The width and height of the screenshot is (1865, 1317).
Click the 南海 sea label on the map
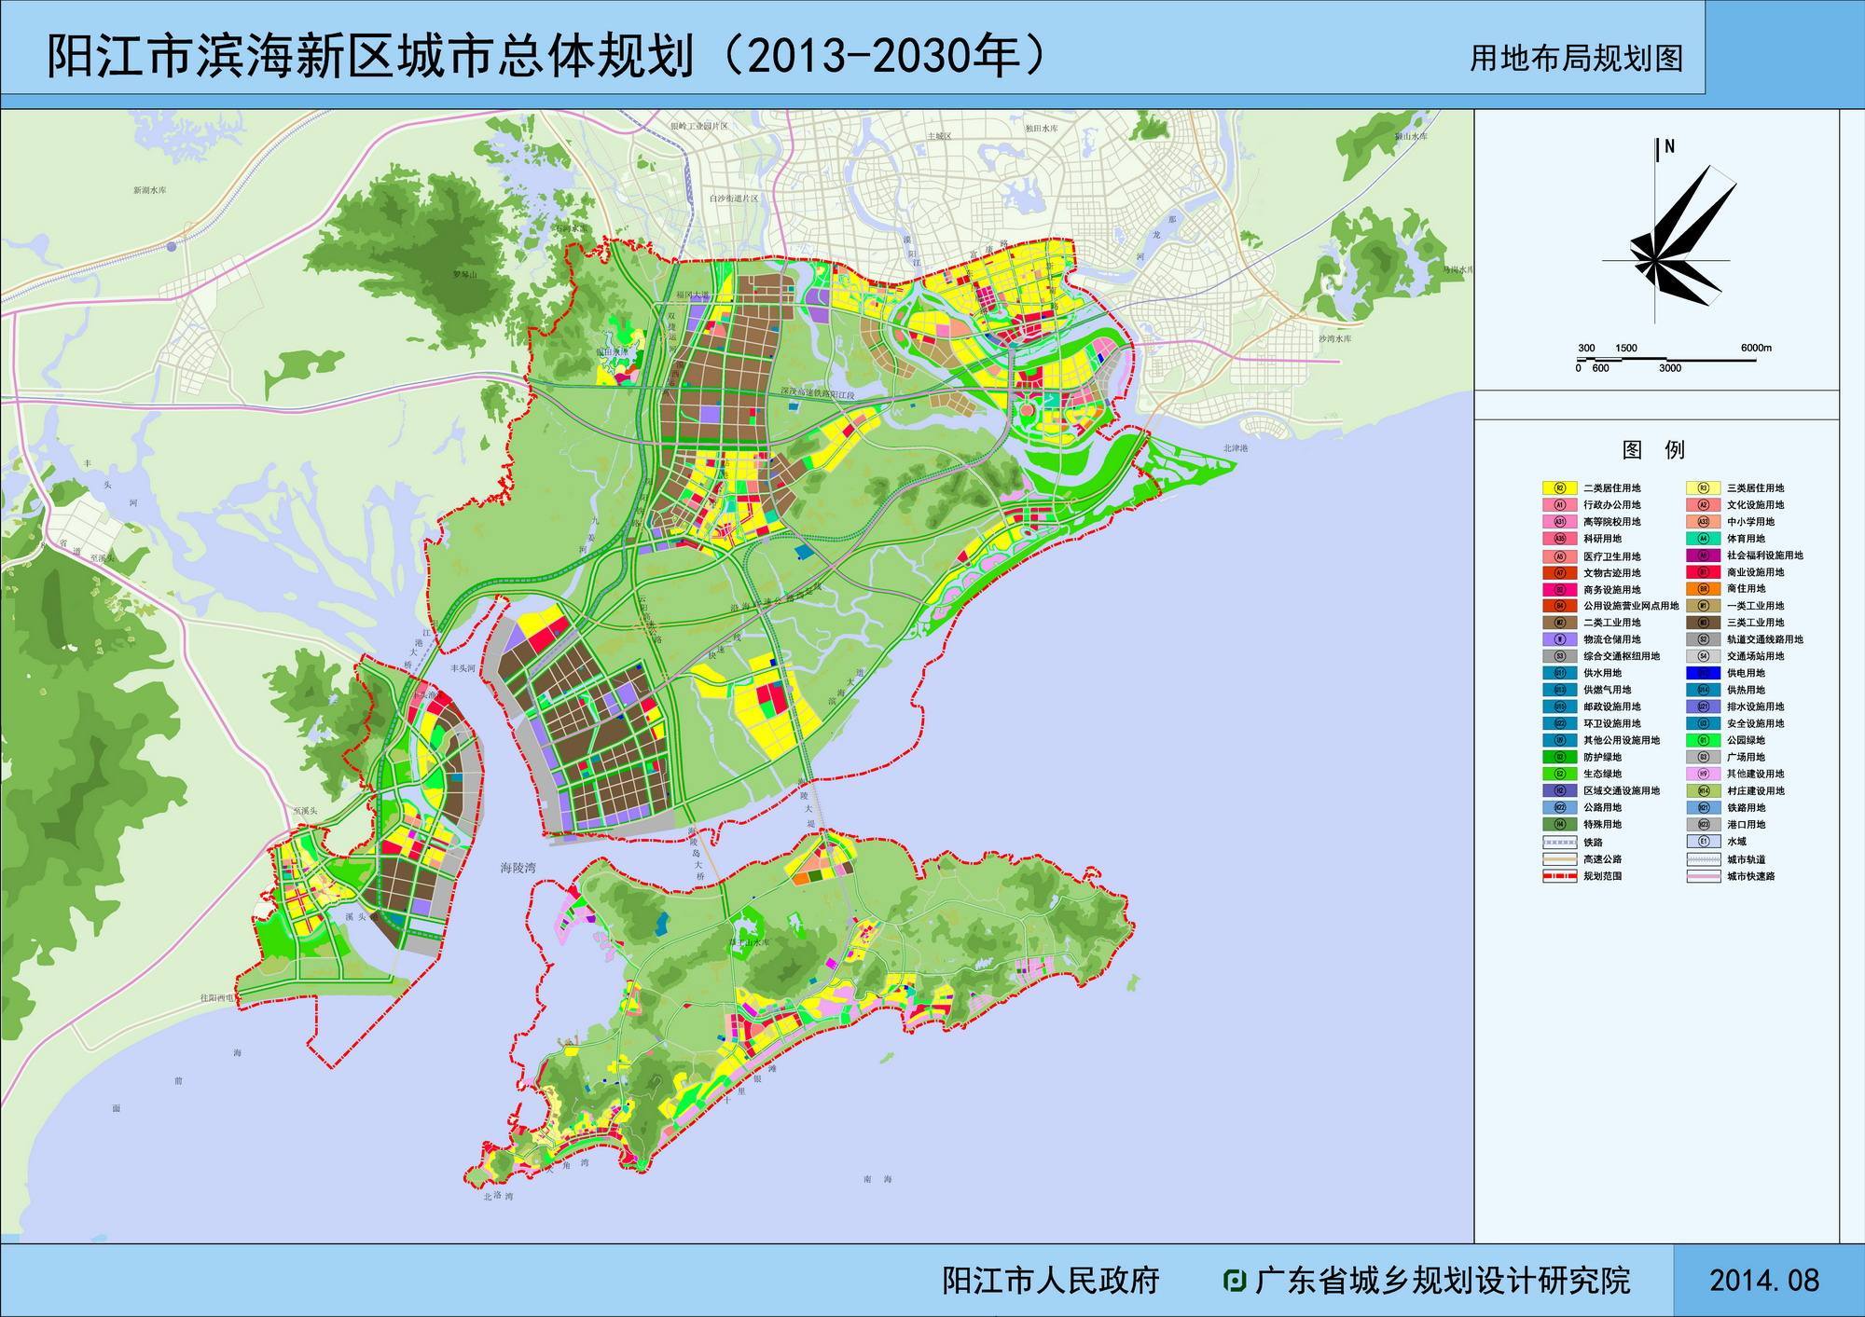tap(877, 1179)
